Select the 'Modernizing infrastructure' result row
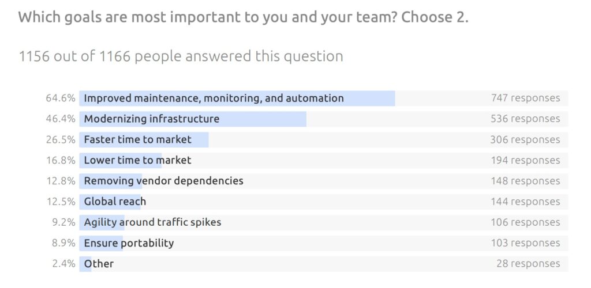This screenshot has width=591, height=288. (x=323, y=119)
